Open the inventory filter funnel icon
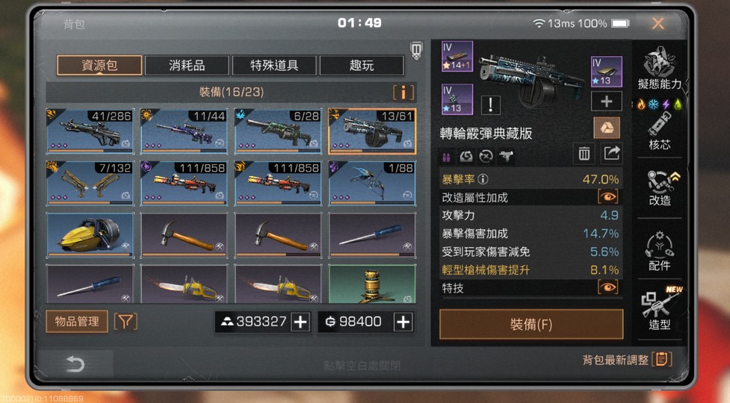 pyautogui.click(x=126, y=322)
